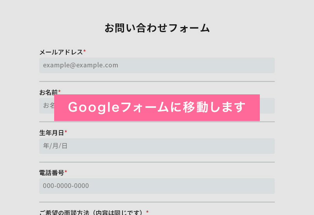Focus the お名前 text field
Screen dimensions: 314x215
click(267, 106)
